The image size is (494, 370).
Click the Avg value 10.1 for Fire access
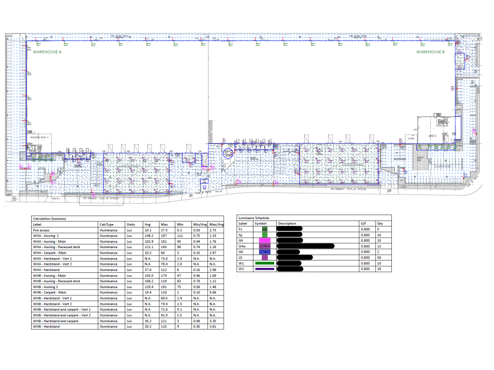(x=148, y=230)
